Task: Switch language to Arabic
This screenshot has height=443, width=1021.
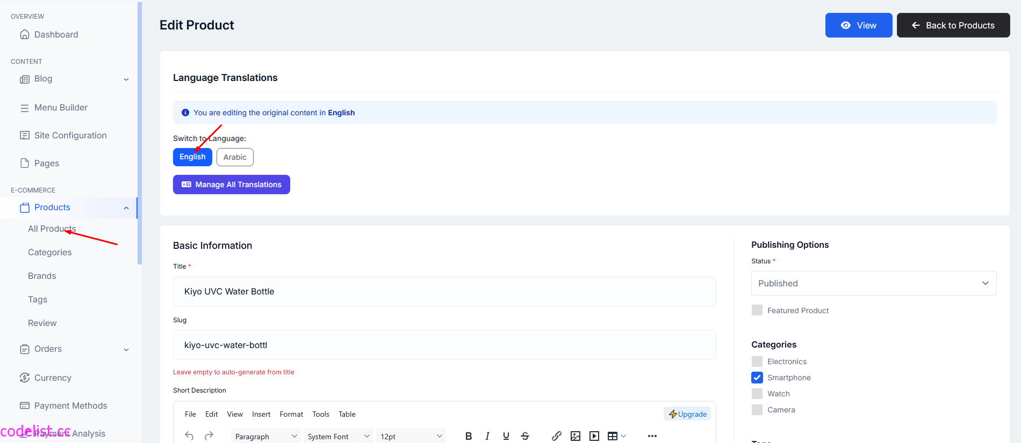Action: 235,157
